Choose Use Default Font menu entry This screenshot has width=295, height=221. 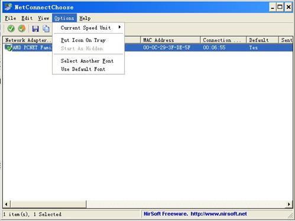89,69
